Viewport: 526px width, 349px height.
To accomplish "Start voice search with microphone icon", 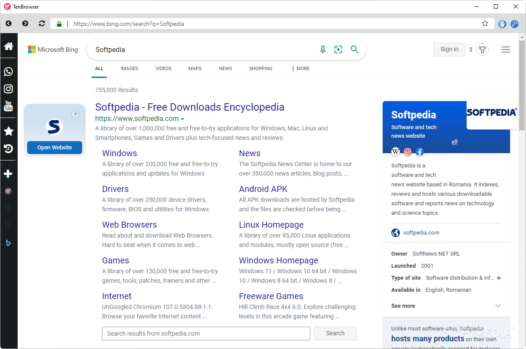I will click(x=323, y=49).
